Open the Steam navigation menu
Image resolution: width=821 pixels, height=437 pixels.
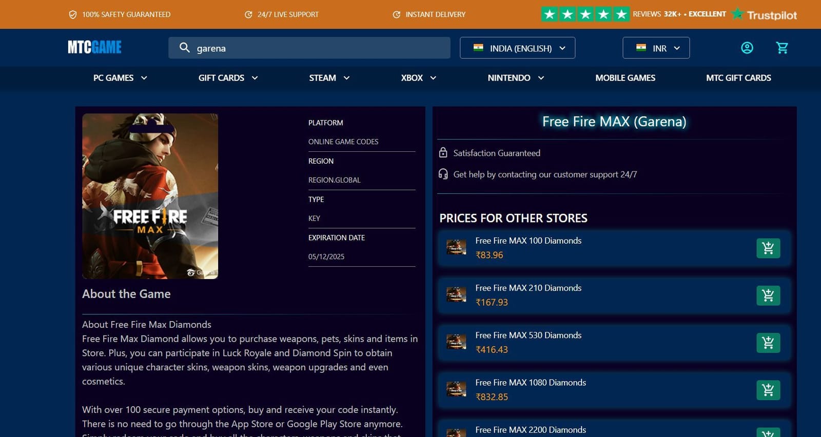click(x=329, y=78)
